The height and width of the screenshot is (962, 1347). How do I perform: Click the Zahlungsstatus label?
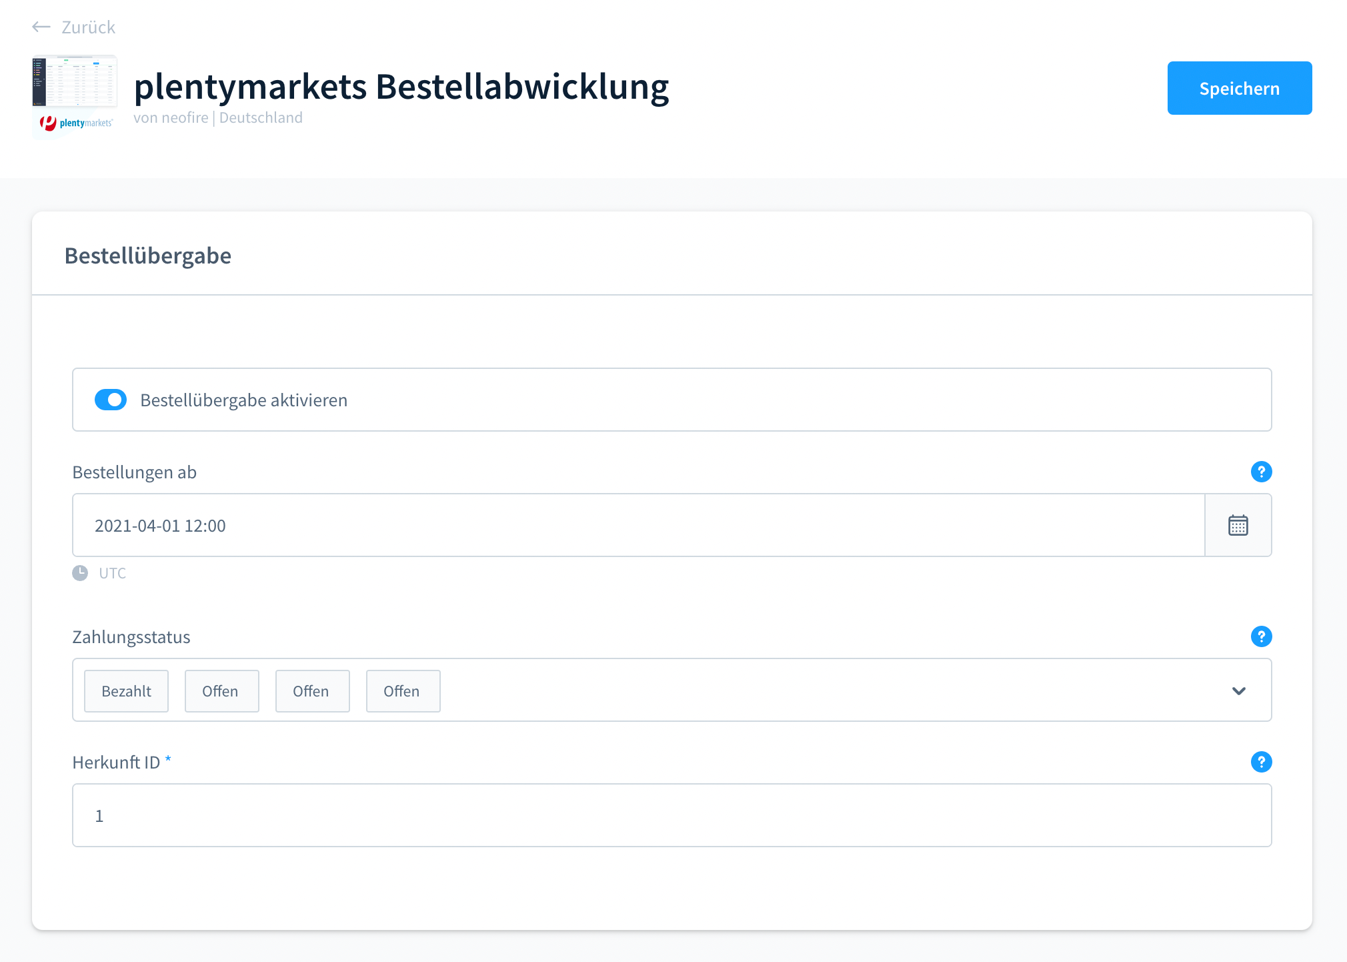(x=131, y=637)
